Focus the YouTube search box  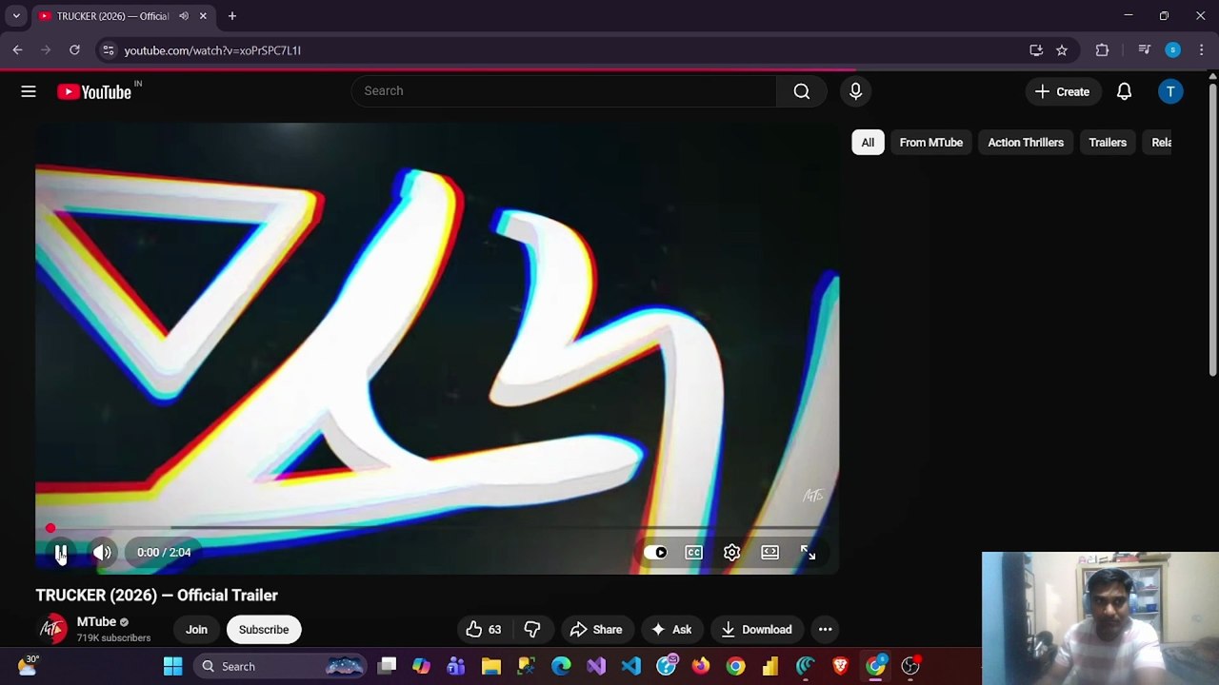pos(564,91)
